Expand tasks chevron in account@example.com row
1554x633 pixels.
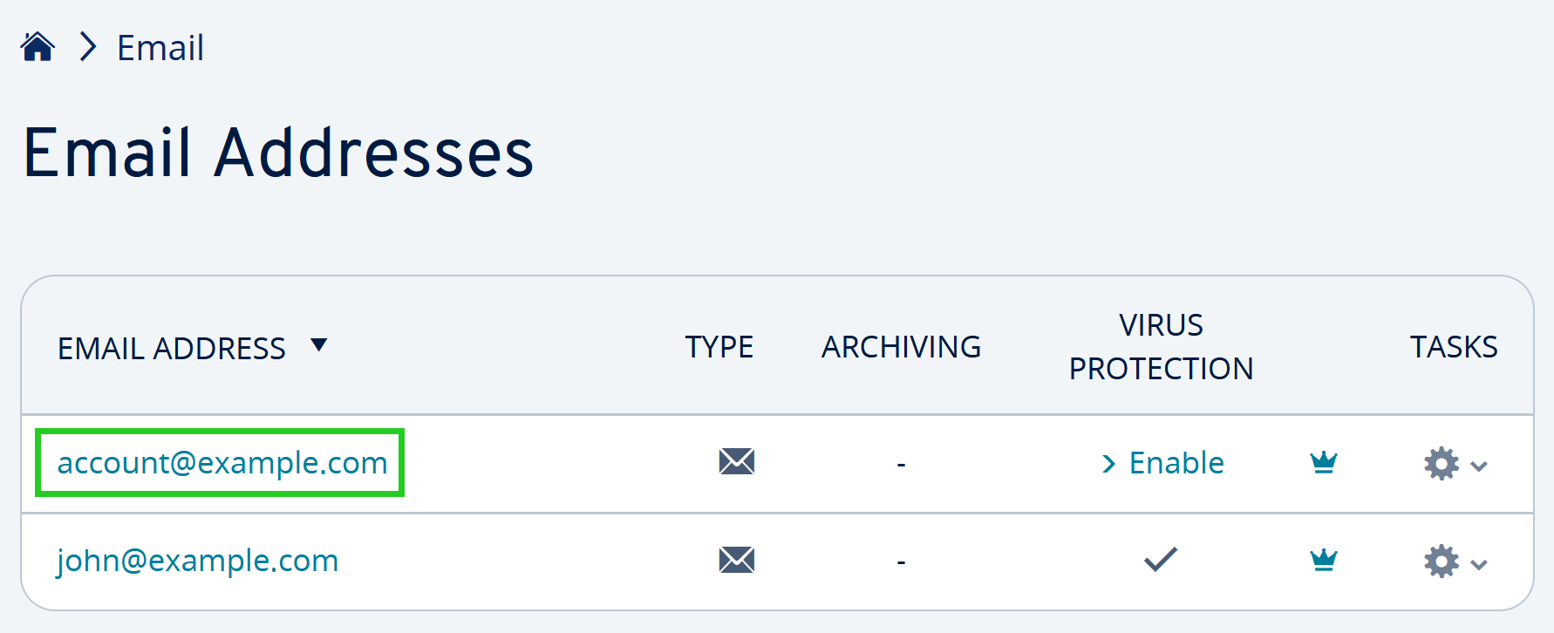point(1479,466)
